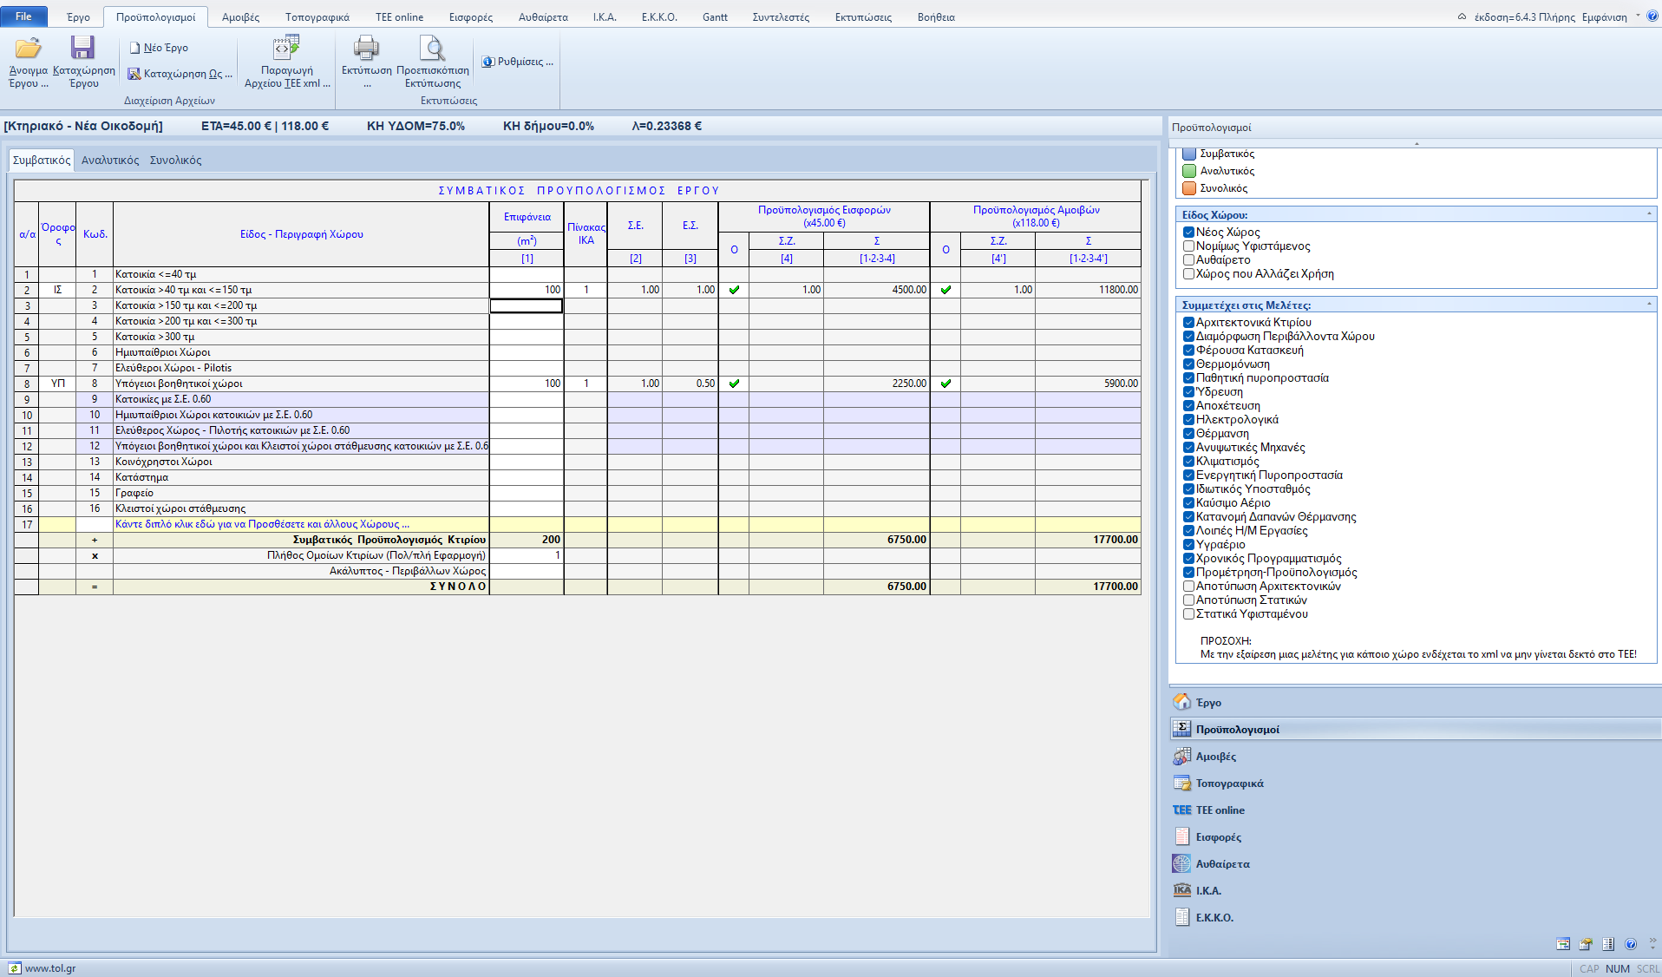
Task: Open Αμοιβές in the navigation pane
Action: 1215,757
